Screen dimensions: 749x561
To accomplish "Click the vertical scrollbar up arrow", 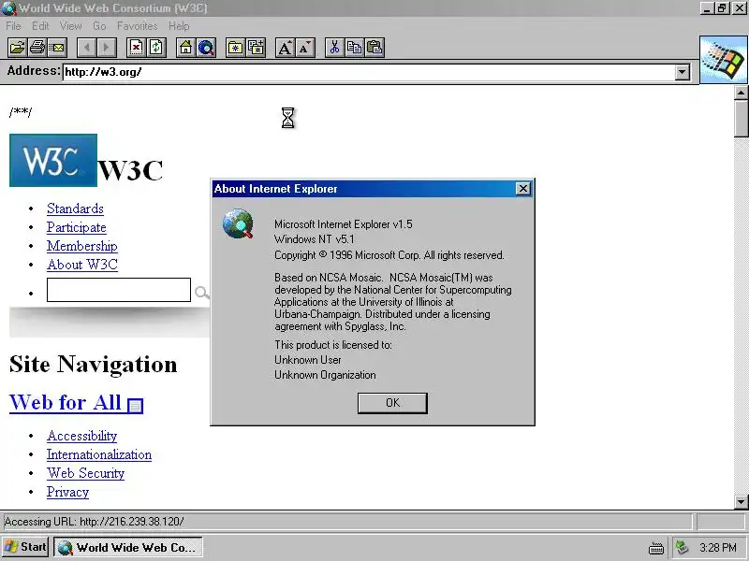I will point(741,93).
